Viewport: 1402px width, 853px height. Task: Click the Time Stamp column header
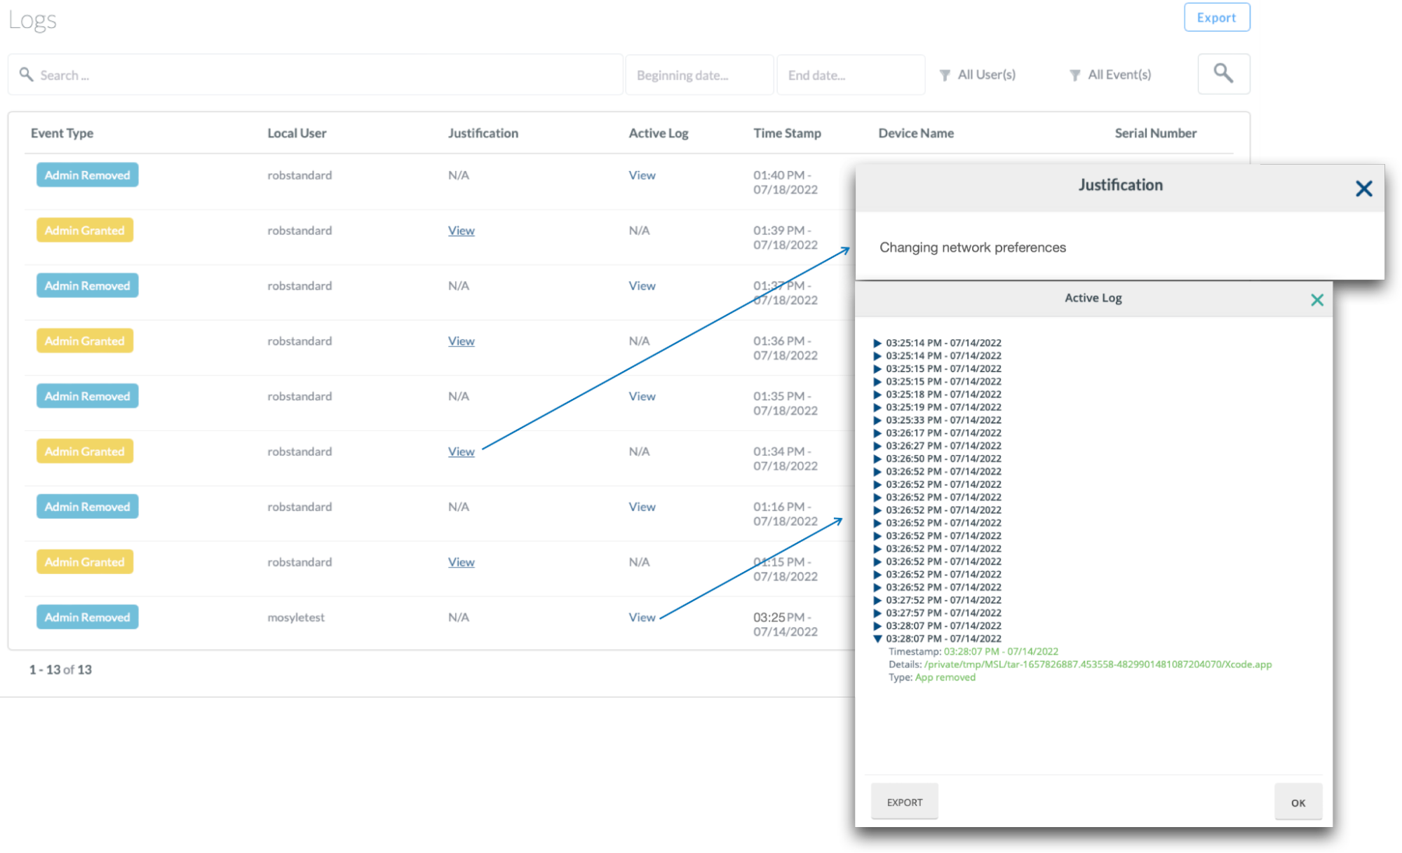[787, 133]
